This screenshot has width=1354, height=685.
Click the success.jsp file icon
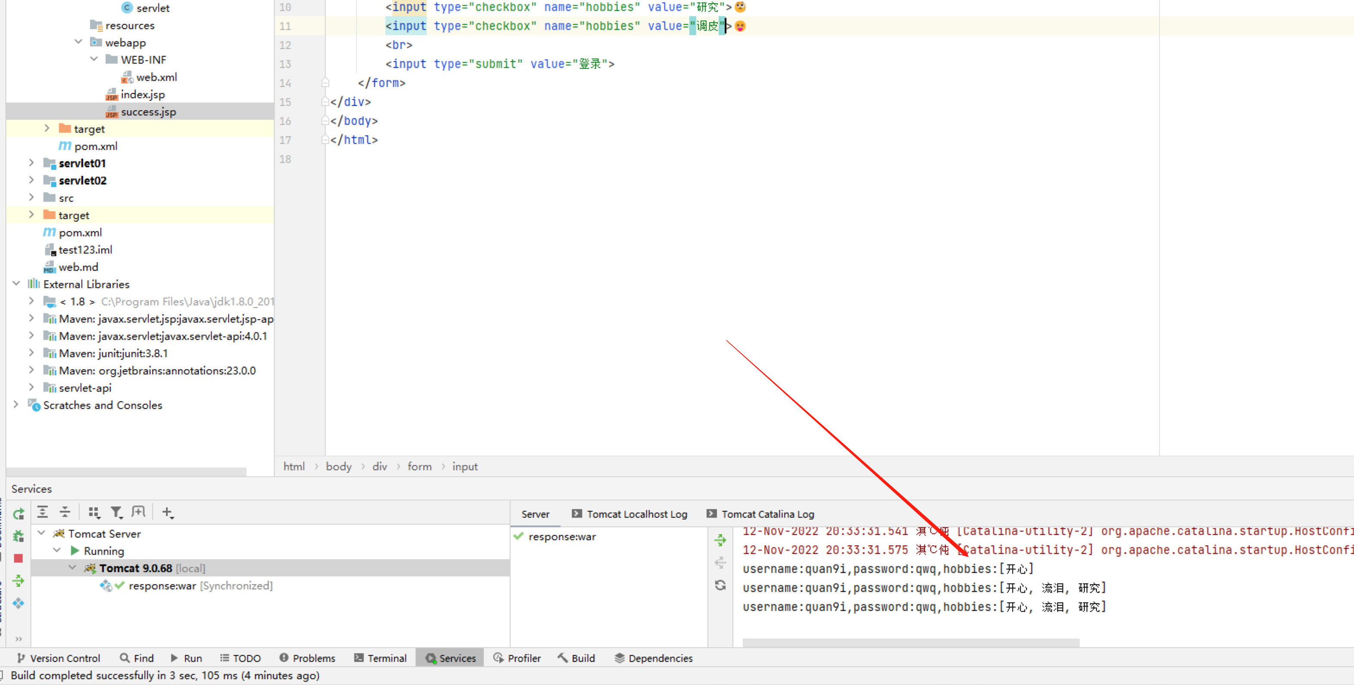pyautogui.click(x=111, y=111)
